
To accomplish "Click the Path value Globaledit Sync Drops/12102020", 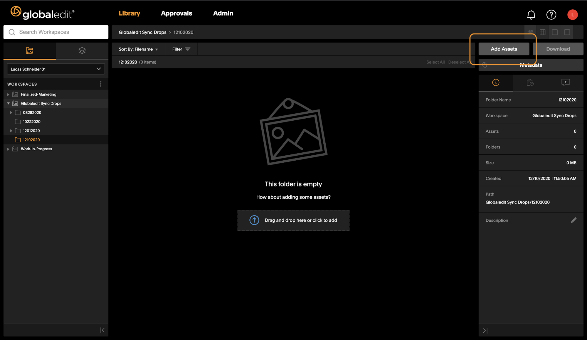I will [517, 202].
